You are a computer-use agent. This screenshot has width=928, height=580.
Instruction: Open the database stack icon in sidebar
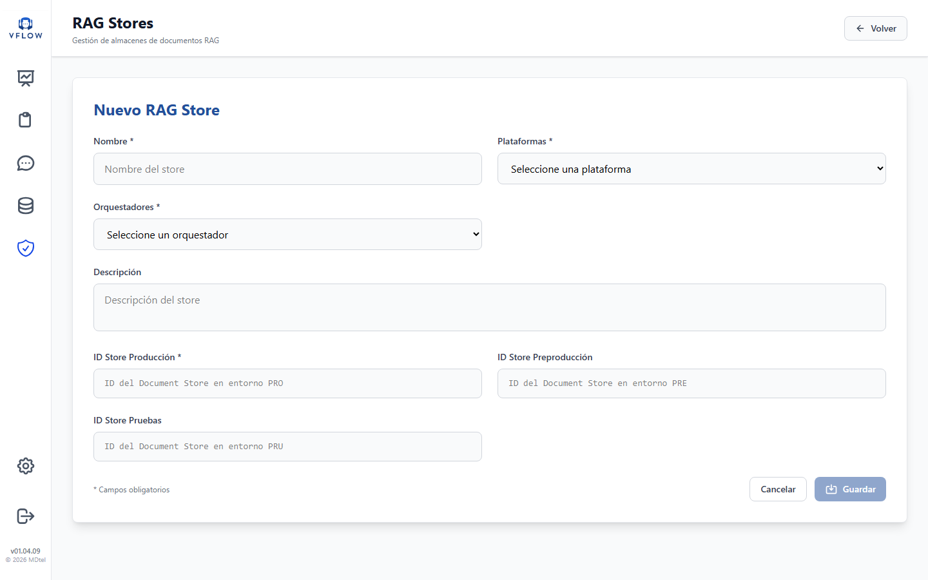click(26, 206)
